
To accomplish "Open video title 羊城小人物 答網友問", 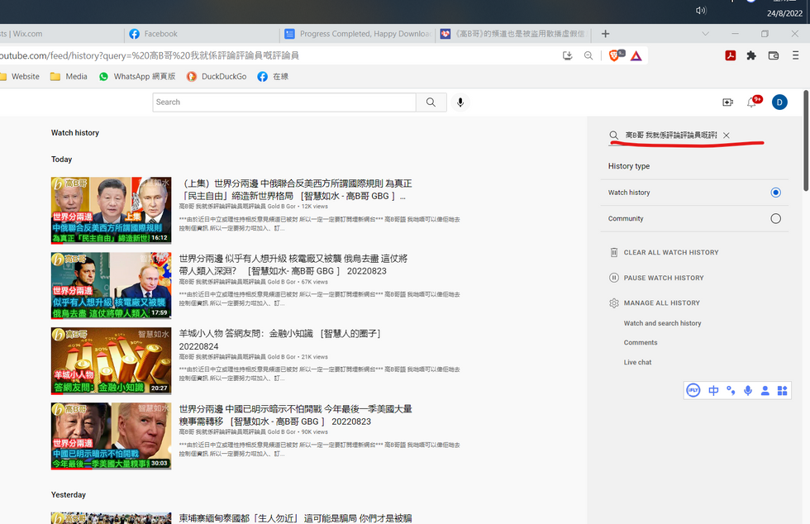I will tap(280, 340).
